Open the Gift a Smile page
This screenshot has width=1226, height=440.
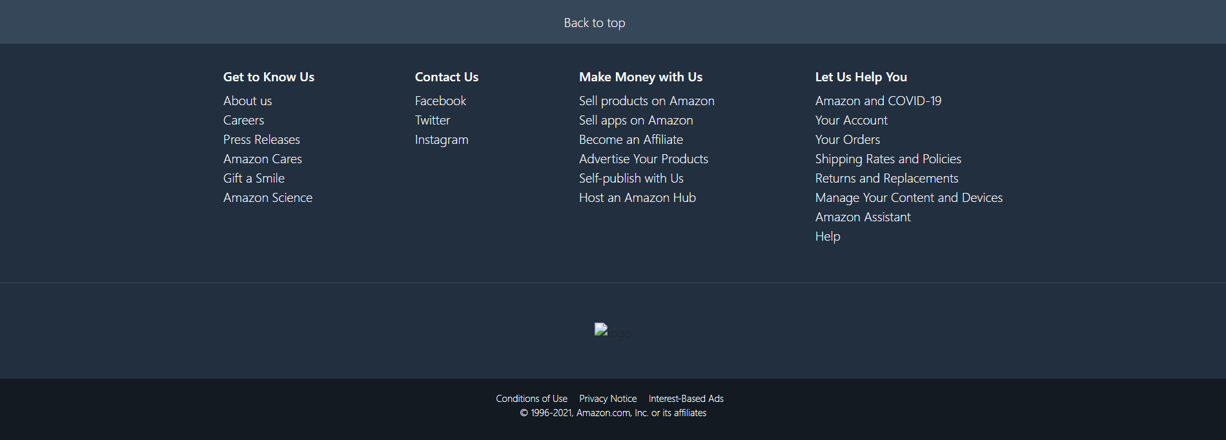tap(254, 178)
